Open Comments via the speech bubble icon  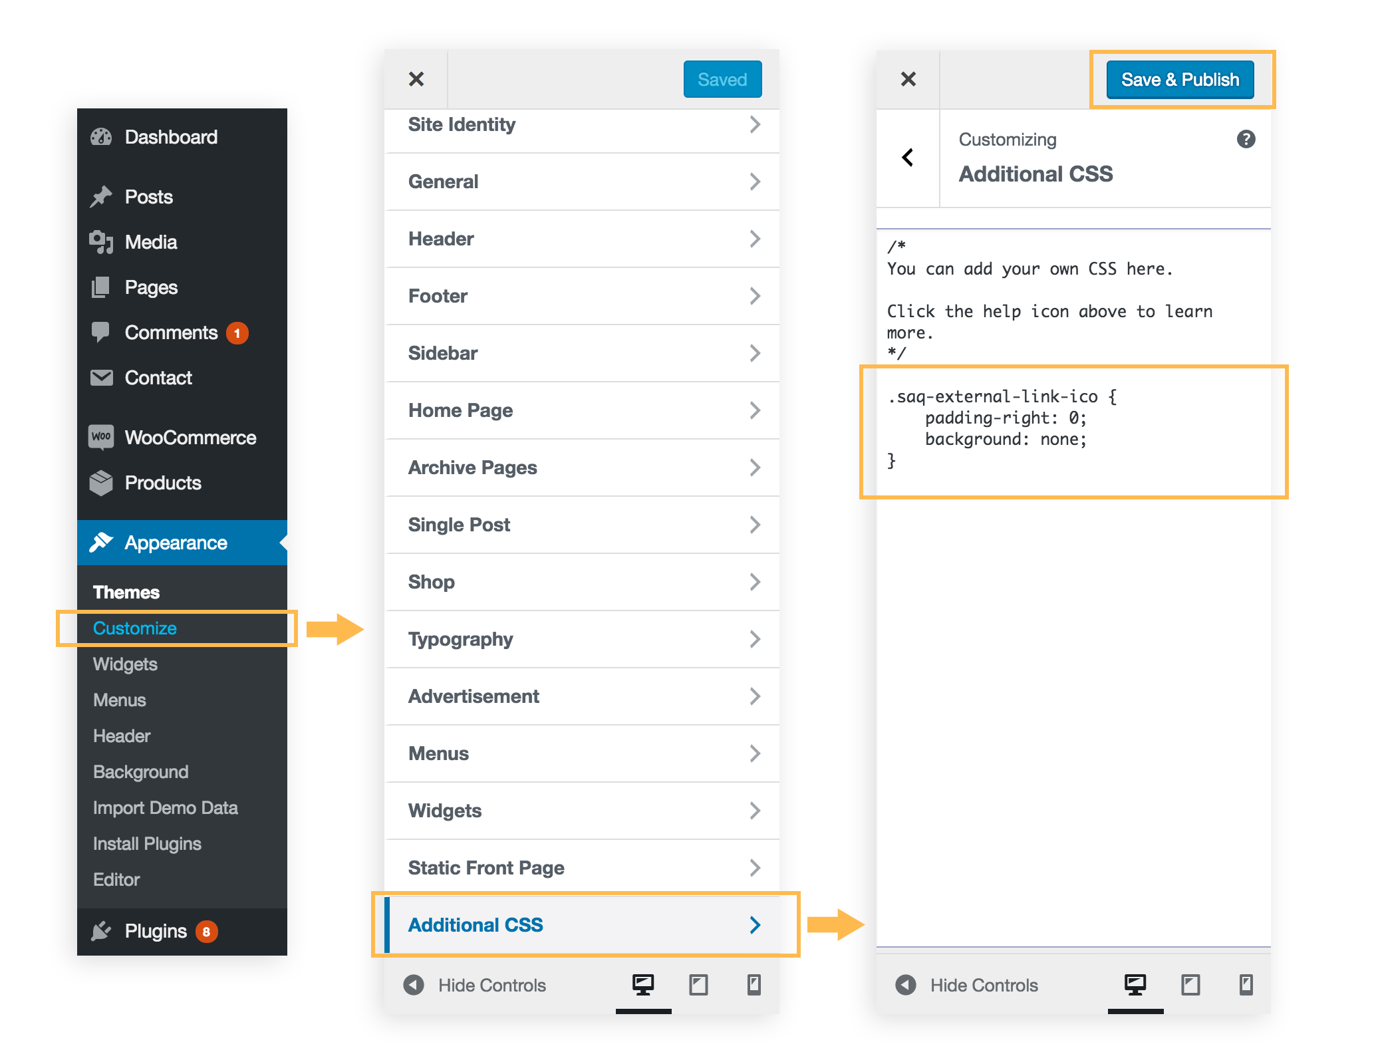pos(101,332)
